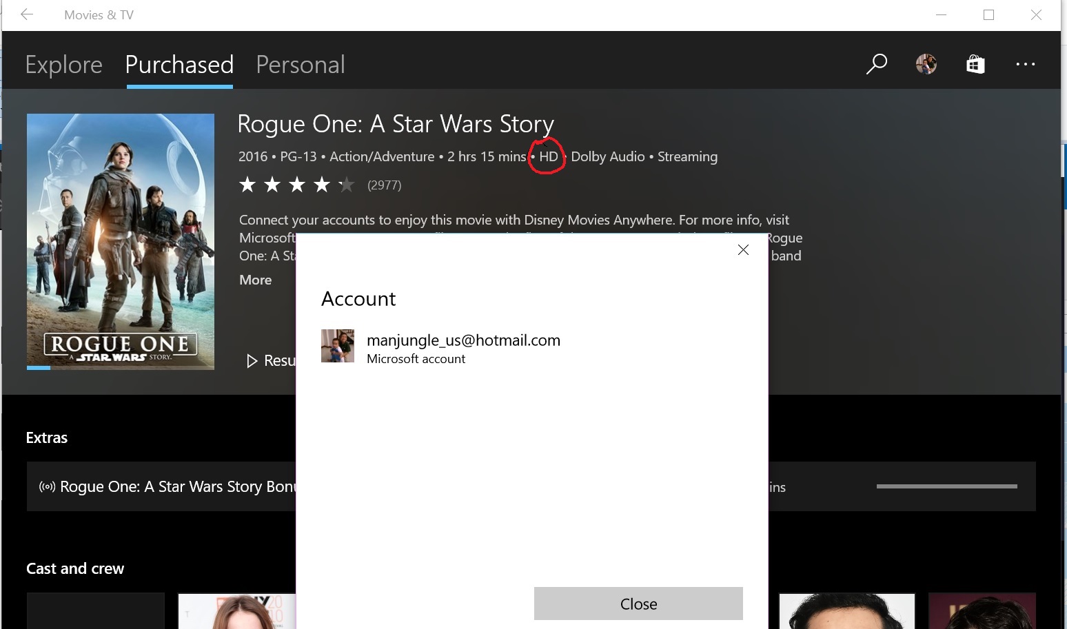The image size is (1067, 629).
Task: Click the Rogue One movie poster
Action: [121, 241]
